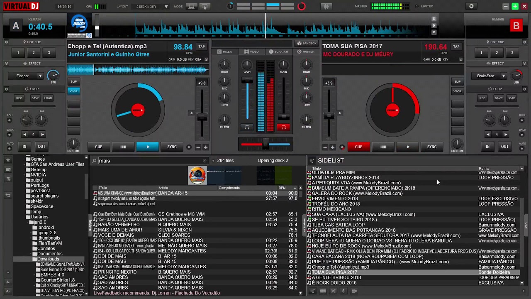This screenshot has height=299, width=531.
Task: Click the back arrow icon in browser sidebar
Action: pyautogui.click(x=8, y=195)
